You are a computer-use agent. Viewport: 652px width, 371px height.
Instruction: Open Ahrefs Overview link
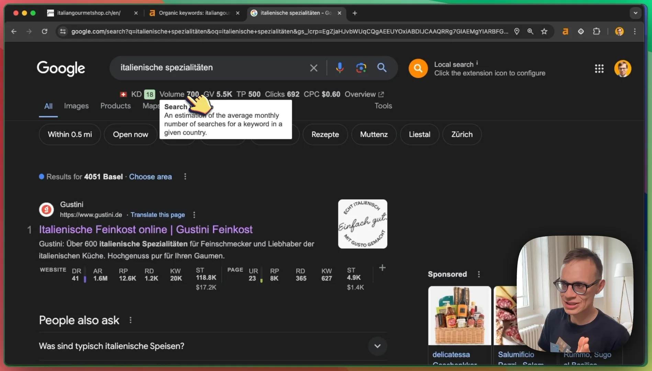point(364,94)
